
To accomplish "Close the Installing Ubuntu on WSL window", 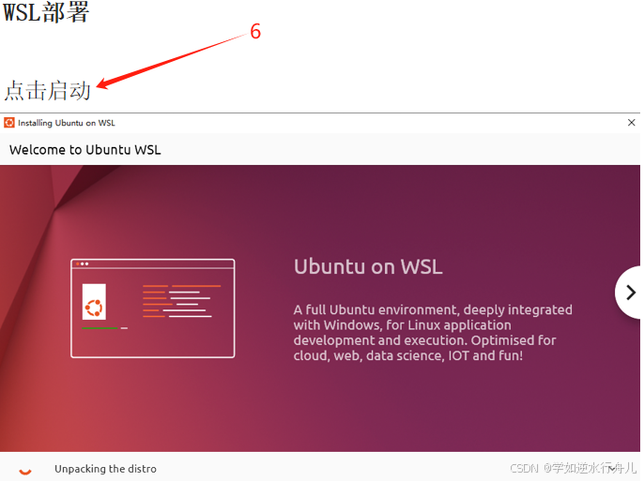I will point(631,123).
